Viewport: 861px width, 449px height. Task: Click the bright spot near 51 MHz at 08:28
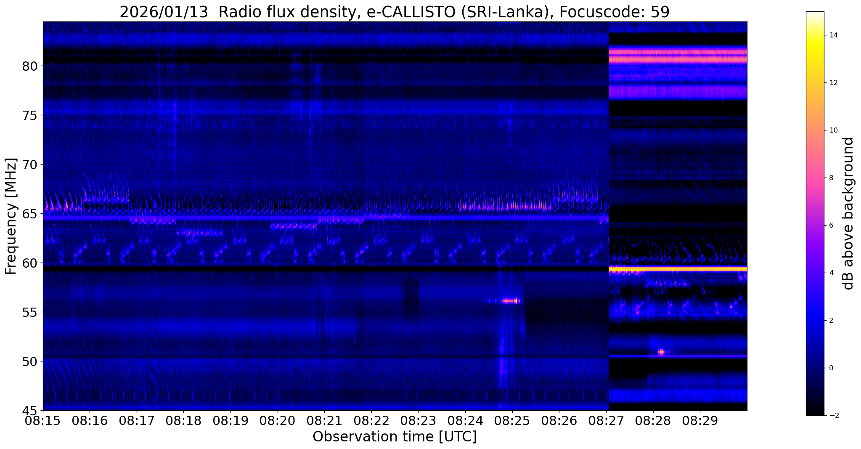click(661, 352)
